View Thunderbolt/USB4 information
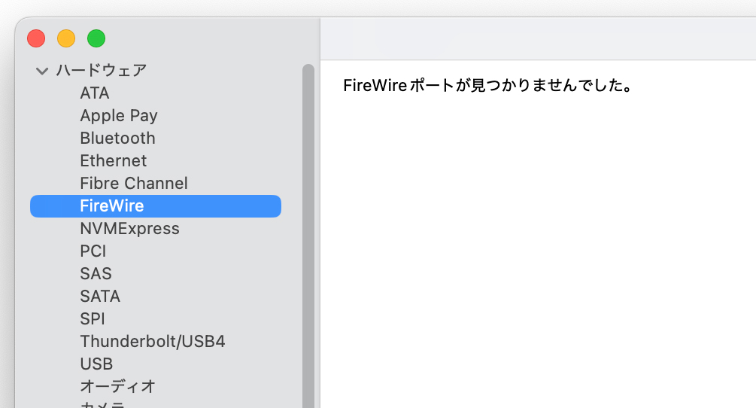The image size is (756, 408). pos(153,342)
